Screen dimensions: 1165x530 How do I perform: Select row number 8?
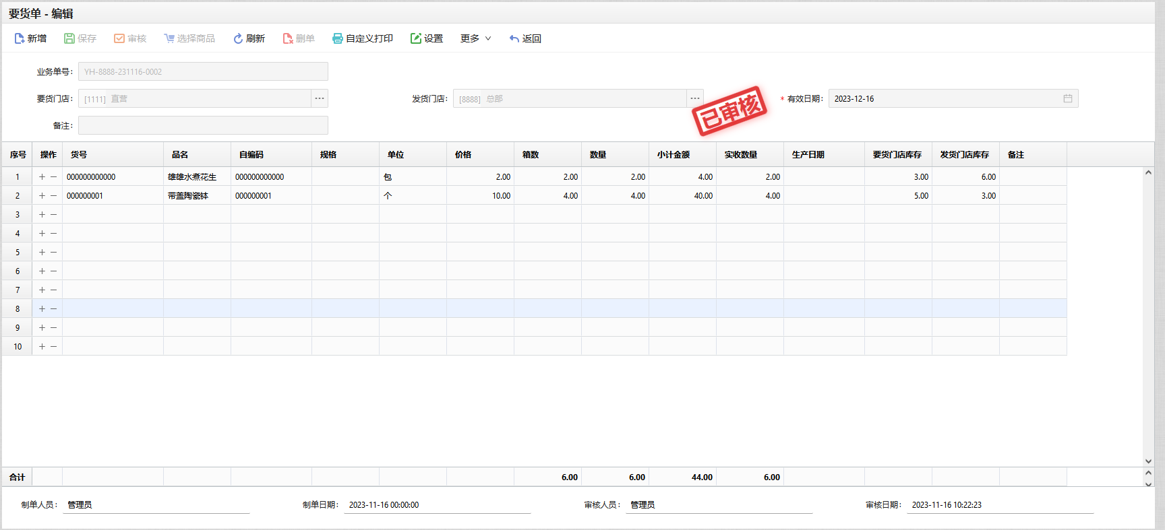click(18, 308)
